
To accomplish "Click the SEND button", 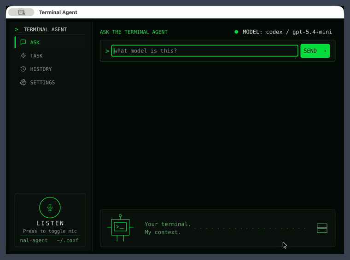I will 315,51.
